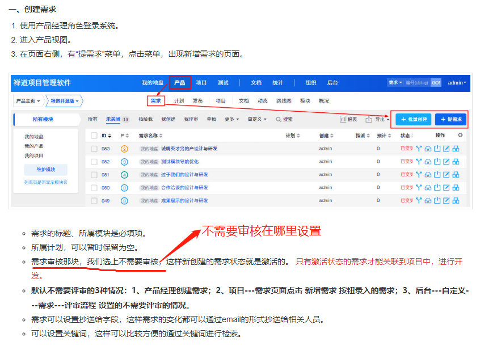Sort by 预计 column

click(384, 136)
